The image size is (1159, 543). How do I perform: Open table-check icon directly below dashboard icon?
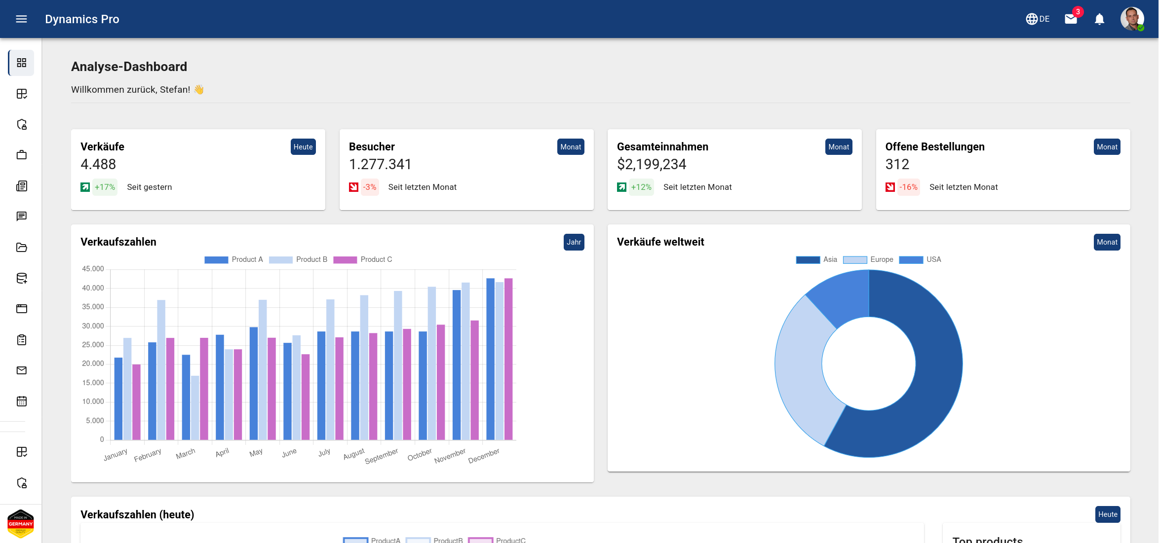point(22,94)
